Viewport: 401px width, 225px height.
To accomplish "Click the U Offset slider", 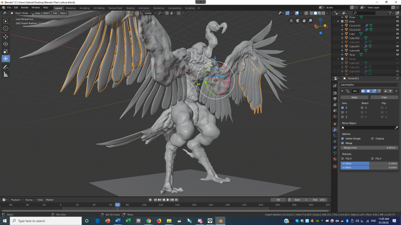I will click(369, 164).
